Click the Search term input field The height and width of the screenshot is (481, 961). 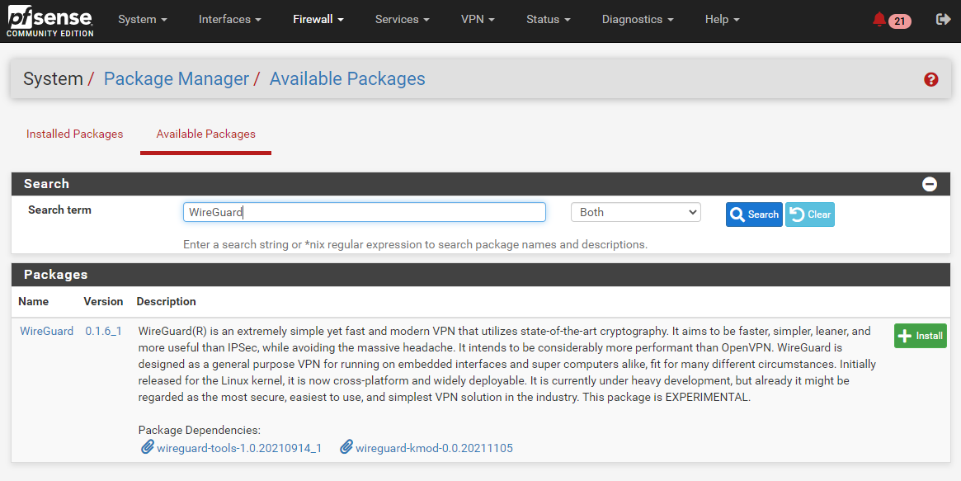(364, 212)
